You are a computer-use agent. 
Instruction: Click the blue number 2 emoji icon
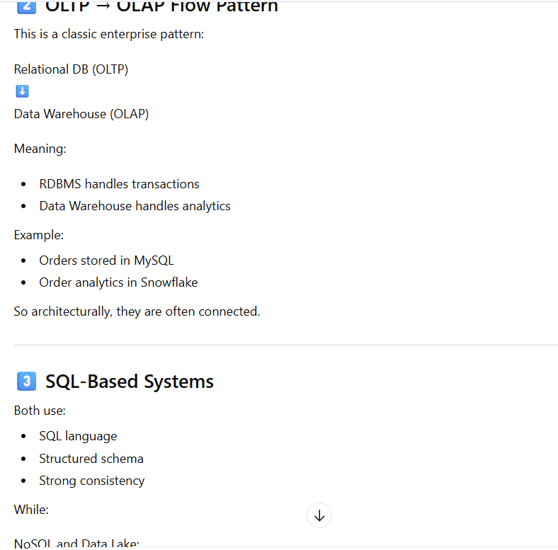(x=26, y=6)
